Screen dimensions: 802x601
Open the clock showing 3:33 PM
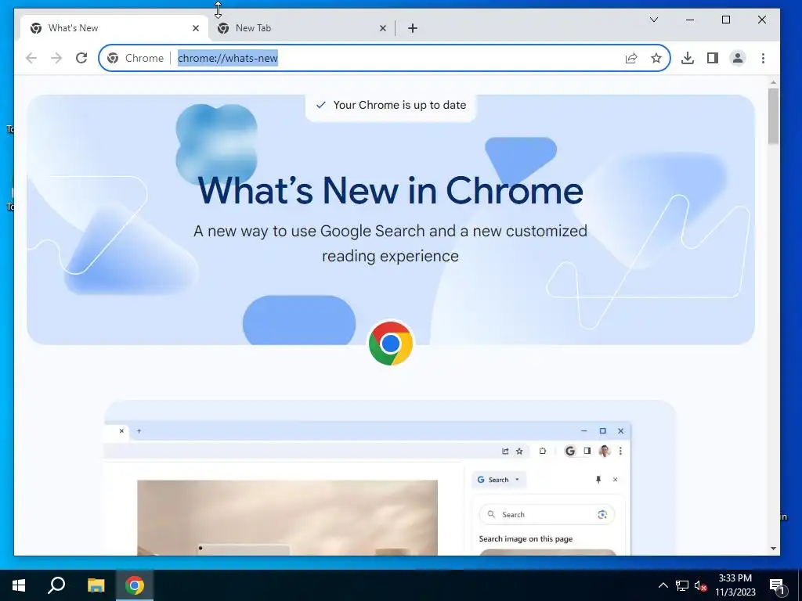(735, 585)
